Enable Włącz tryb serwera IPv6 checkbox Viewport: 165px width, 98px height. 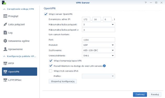(51, 71)
